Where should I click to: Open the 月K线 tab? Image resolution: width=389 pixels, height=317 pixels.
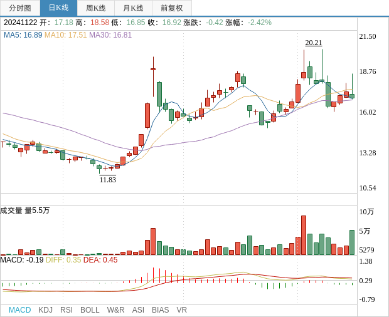(133, 8)
